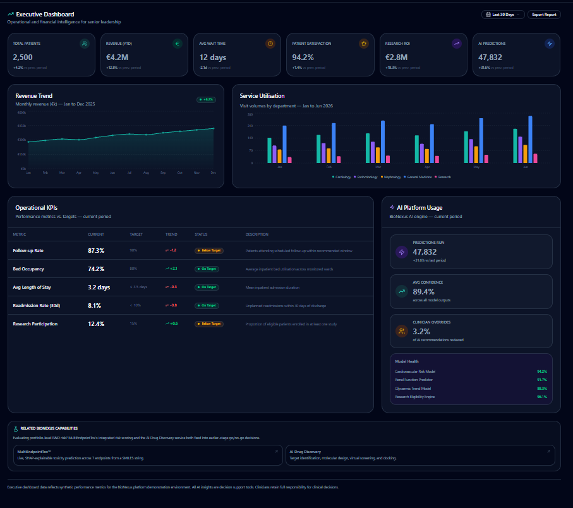Click the Avg Length of Stay metric name
The height and width of the screenshot is (508, 573).
[32, 287]
